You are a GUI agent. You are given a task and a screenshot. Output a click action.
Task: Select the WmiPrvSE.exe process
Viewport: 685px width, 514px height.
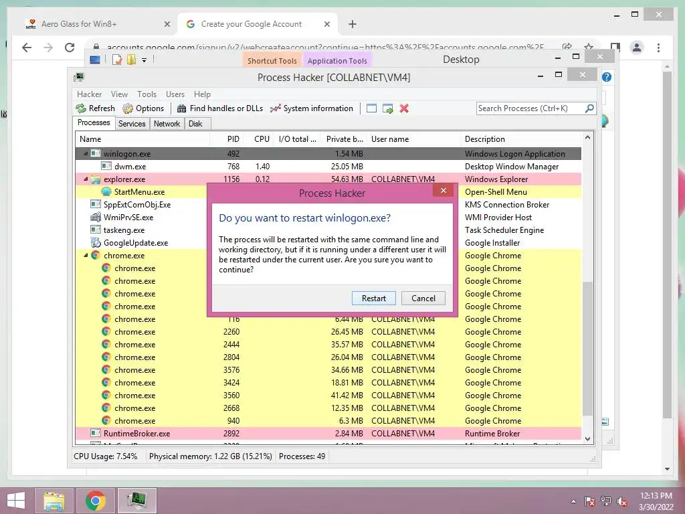pos(128,218)
